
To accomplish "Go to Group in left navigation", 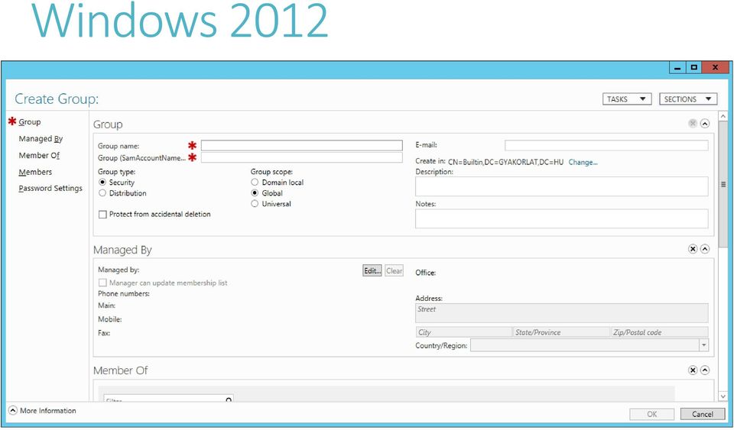I will click(x=30, y=122).
